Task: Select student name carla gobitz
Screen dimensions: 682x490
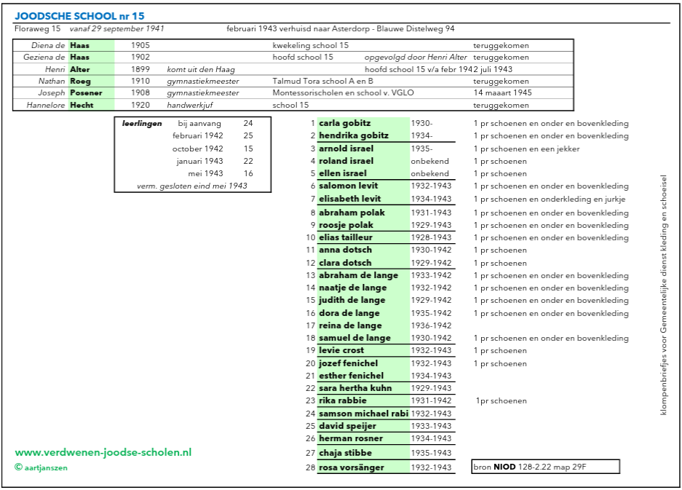Action: tap(345, 124)
